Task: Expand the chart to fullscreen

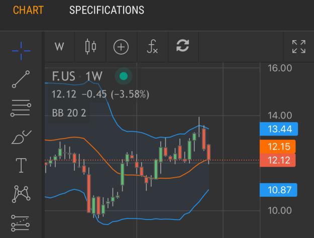Action: click(298, 47)
